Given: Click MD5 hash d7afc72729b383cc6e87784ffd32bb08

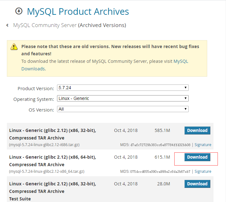Looking at the screenshot, I should pos(160,145).
